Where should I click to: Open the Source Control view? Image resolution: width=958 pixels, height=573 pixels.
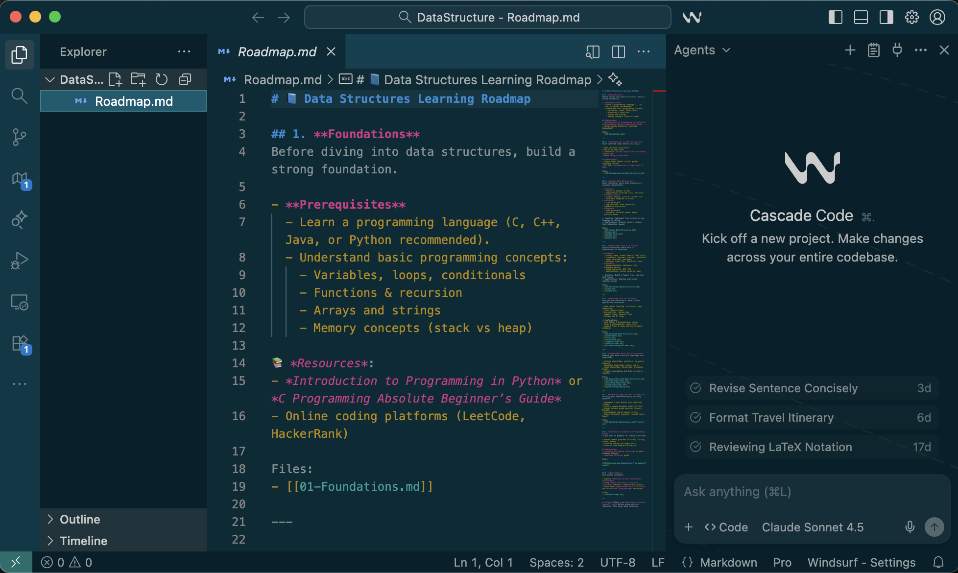[x=19, y=137]
